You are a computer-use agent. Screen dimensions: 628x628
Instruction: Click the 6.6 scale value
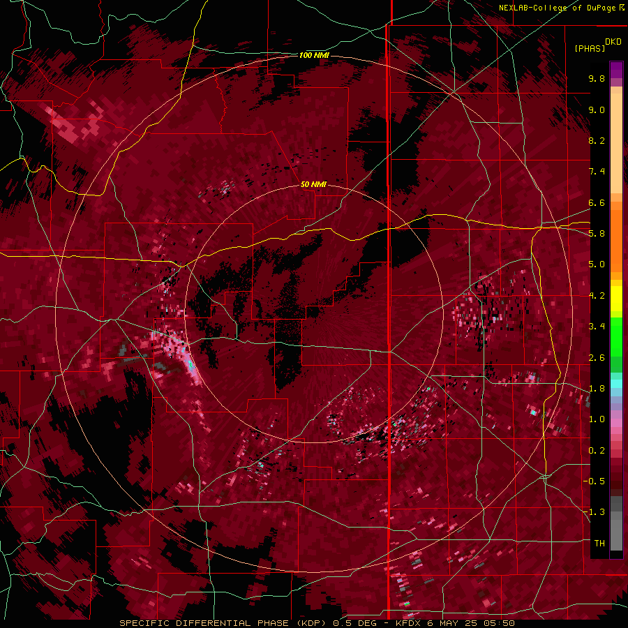pos(597,202)
